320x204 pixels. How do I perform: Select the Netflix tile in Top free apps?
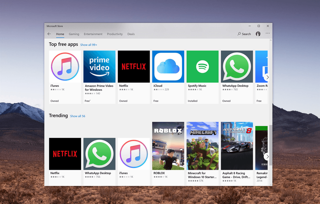click(134, 66)
